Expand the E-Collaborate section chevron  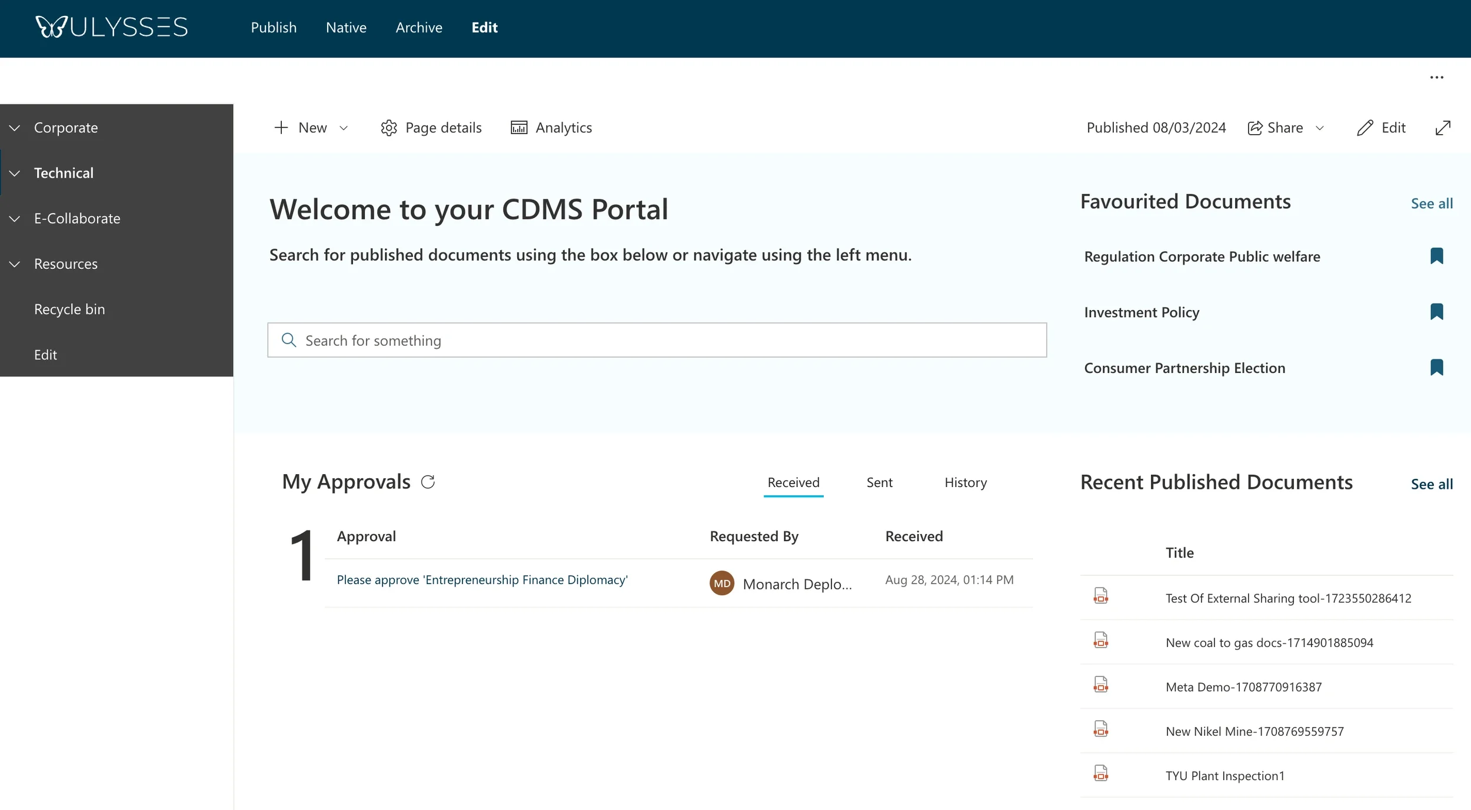[x=15, y=218]
